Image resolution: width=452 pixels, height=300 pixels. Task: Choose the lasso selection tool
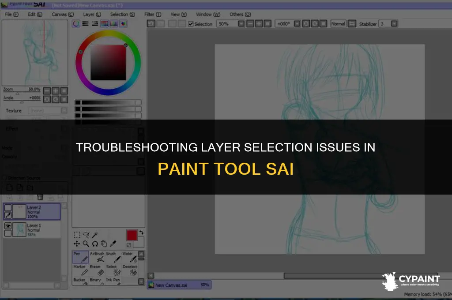(86, 235)
